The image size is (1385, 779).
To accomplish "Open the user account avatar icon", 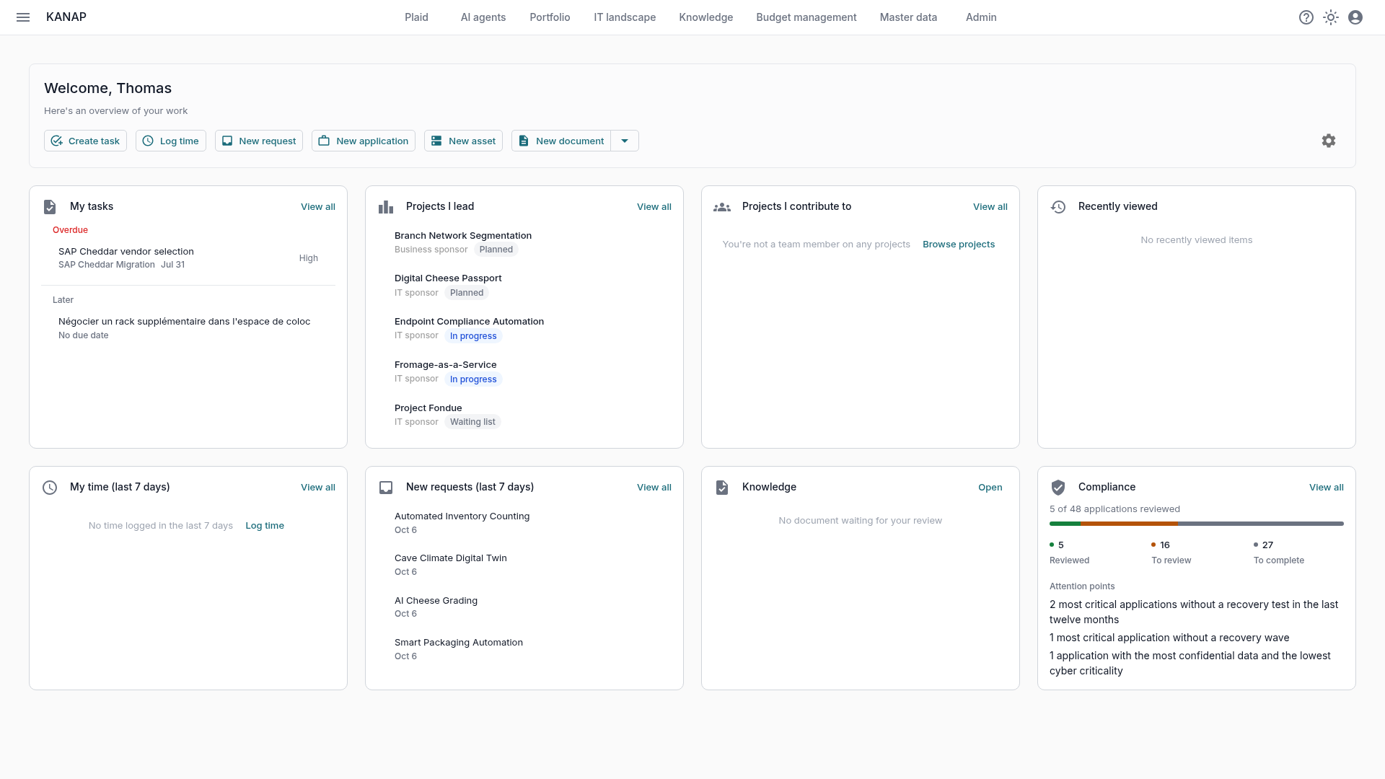I will (x=1355, y=17).
